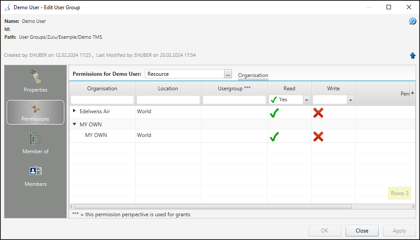The width and height of the screenshot is (420, 240).
Task: Switch to the Organisation tab
Action: point(253,75)
